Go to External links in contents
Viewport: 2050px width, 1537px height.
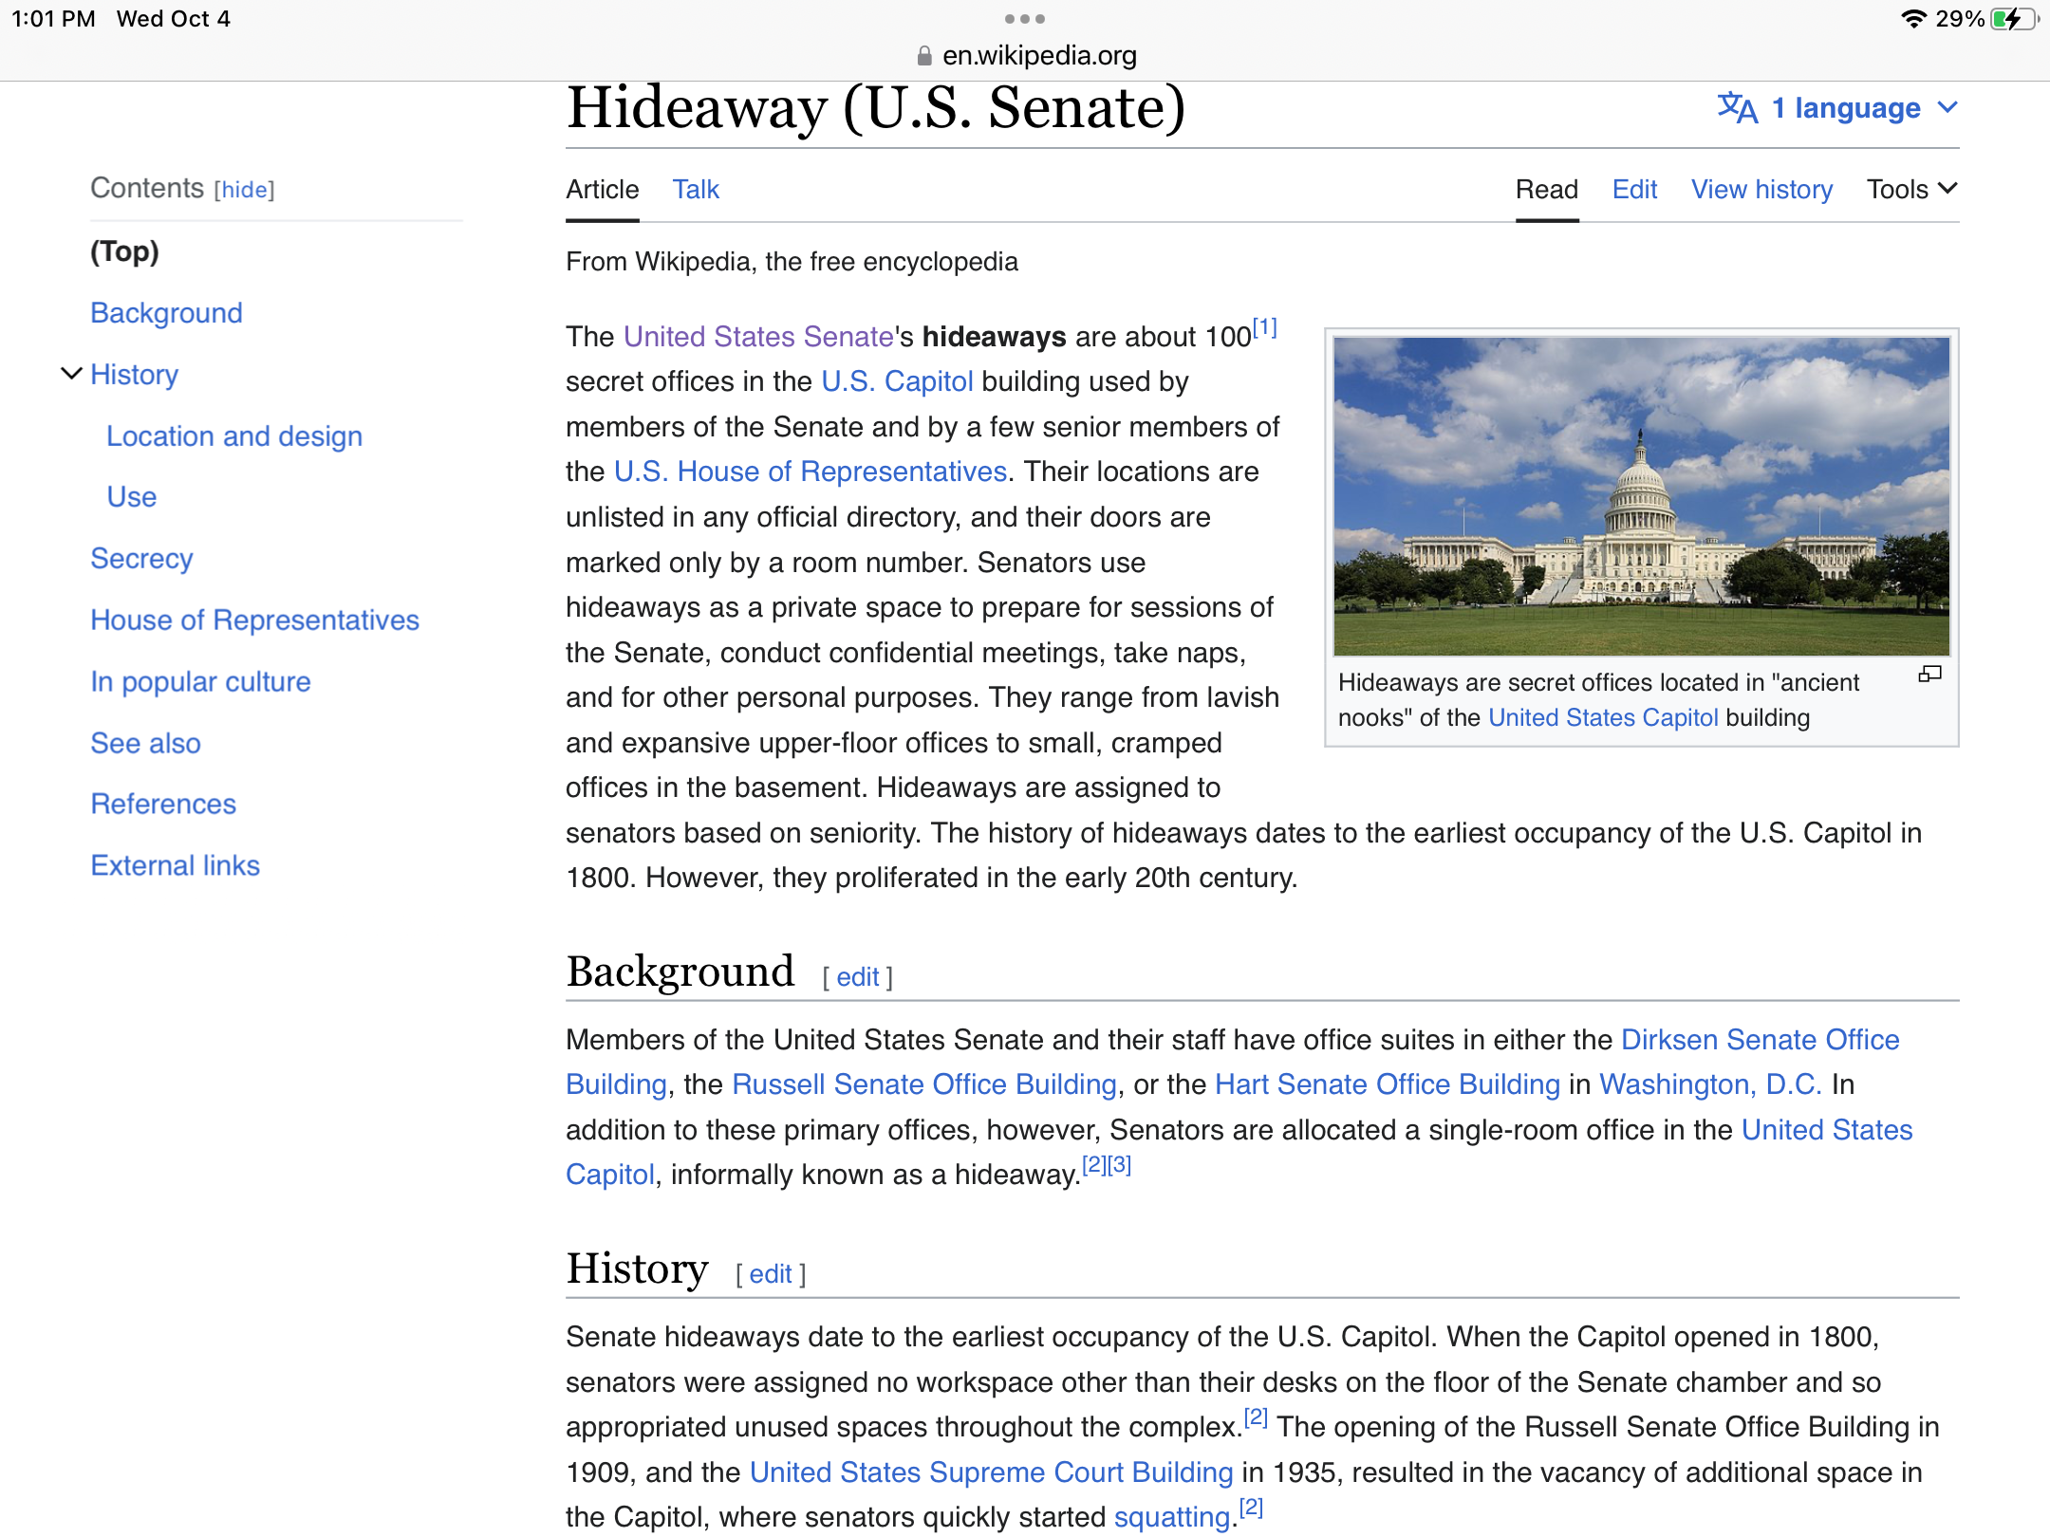[175, 866]
